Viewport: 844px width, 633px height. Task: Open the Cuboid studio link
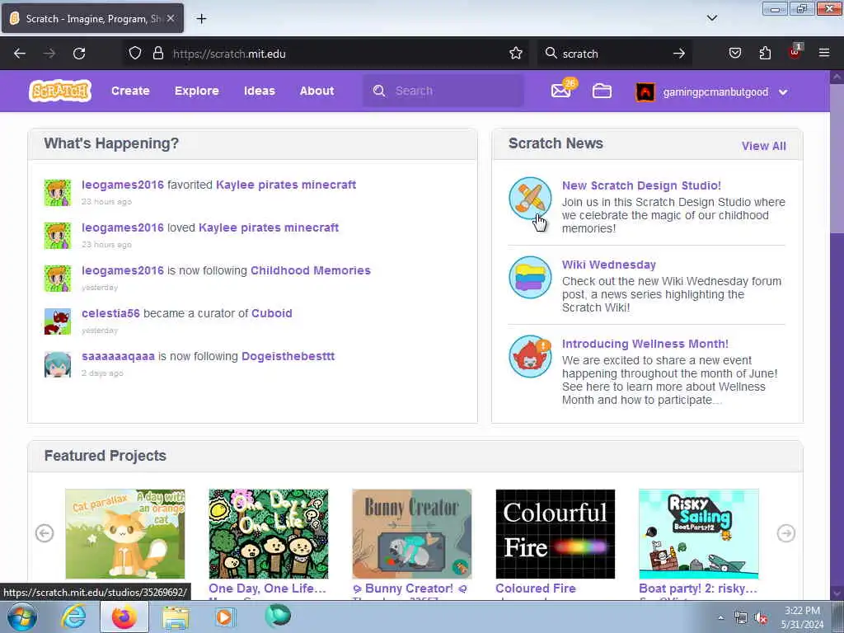pos(272,313)
